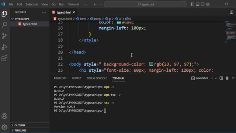The height and width of the screenshot is (133, 236).
Task: Click the closing </head> tag
Action: click(77, 52)
